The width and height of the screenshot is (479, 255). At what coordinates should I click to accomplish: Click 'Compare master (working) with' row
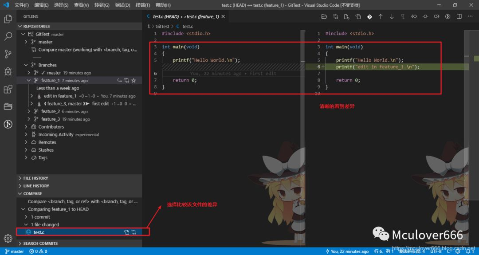pos(79,50)
